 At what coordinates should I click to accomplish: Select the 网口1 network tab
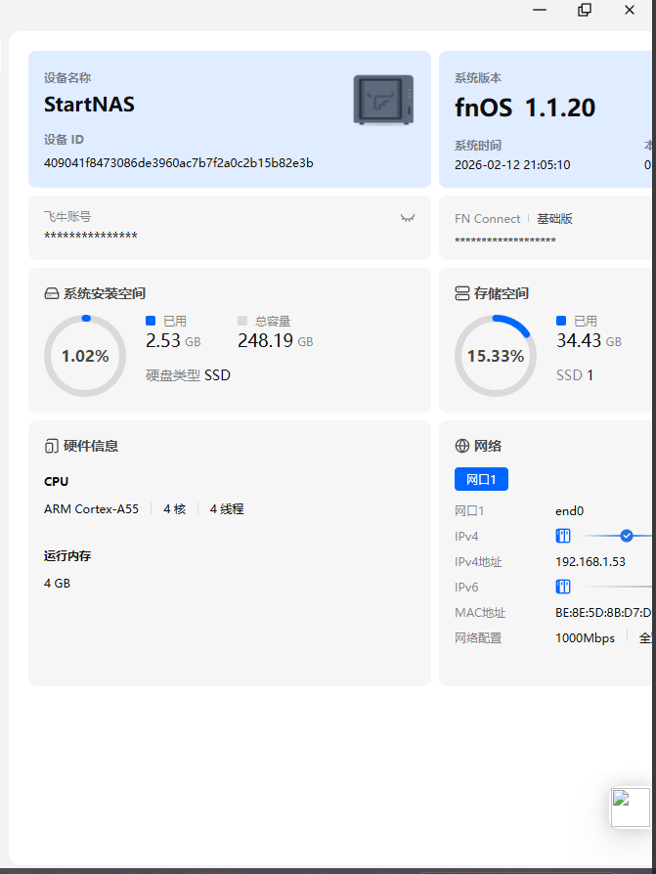481,479
